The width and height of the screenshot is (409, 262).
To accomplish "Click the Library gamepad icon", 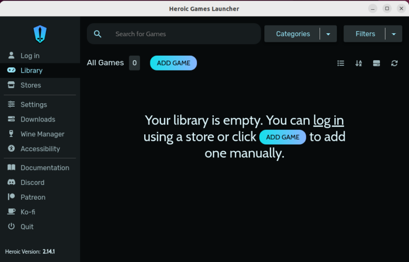I will pyautogui.click(x=11, y=70).
